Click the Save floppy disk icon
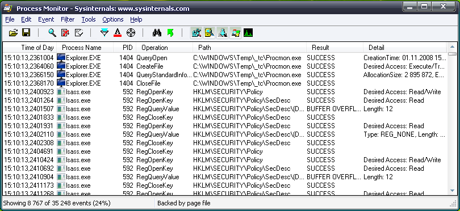The width and height of the screenshot is (460, 211). 26,32
